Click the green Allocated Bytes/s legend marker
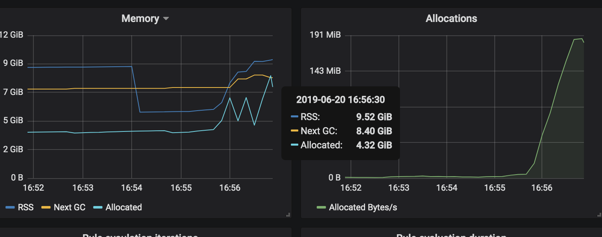The height and width of the screenshot is (237, 602). point(321,207)
